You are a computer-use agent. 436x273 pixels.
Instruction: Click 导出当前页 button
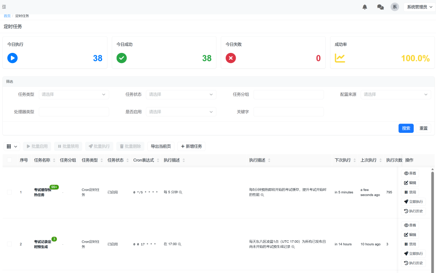click(x=161, y=146)
